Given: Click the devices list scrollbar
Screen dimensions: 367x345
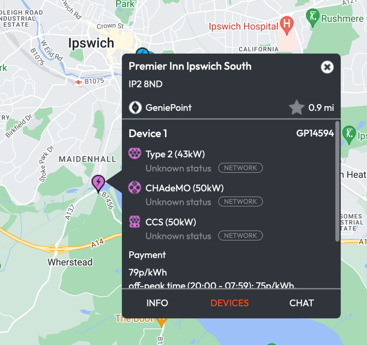Looking at the screenshot, I should 337,181.
